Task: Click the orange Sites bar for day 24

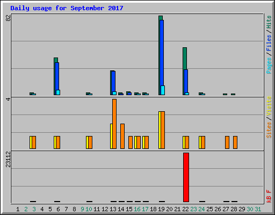Action: (x=203, y=142)
